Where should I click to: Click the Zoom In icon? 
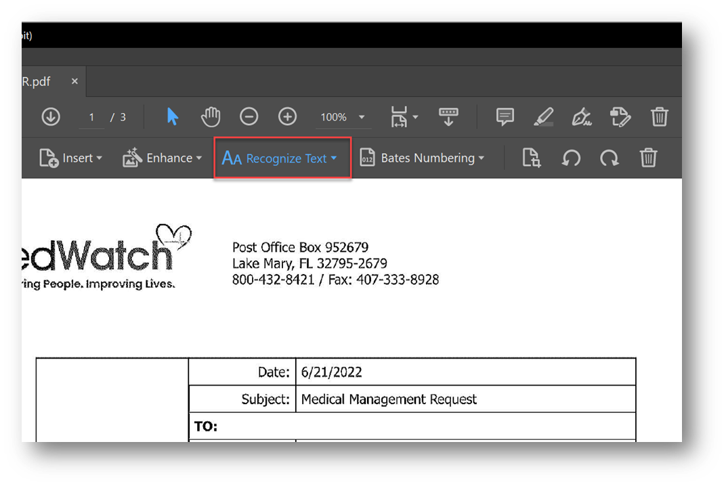point(287,116)
